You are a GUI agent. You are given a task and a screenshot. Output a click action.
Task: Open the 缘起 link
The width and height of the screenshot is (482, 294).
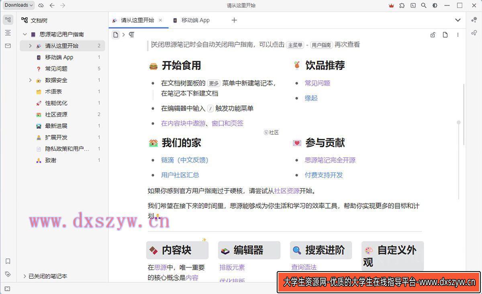[x=311, y=98]
